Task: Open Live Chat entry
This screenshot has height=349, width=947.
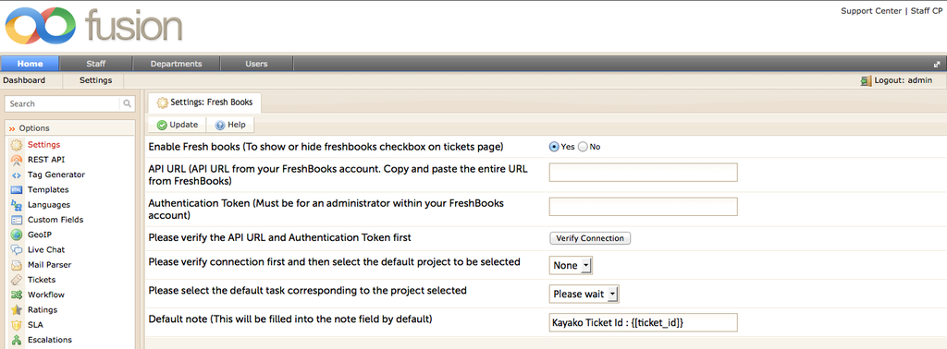Action: [x=46, y=249]
